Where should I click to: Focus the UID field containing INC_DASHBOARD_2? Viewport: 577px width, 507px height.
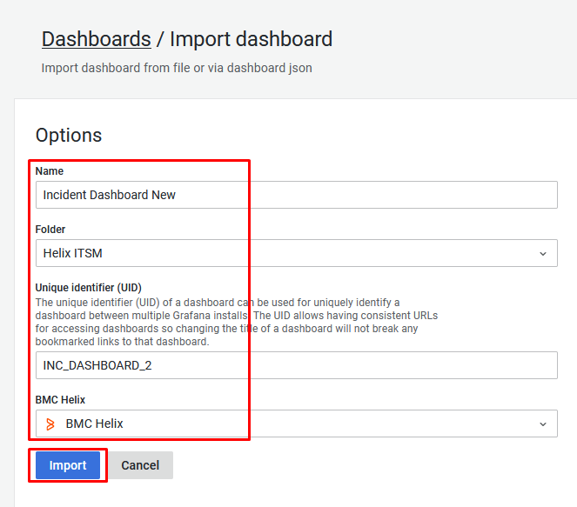point(297,365)
